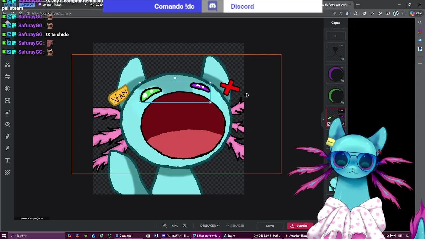Open the Effects dotted-square tool
Viewport: 425px width, 239px height.
[x=8, y=101]
